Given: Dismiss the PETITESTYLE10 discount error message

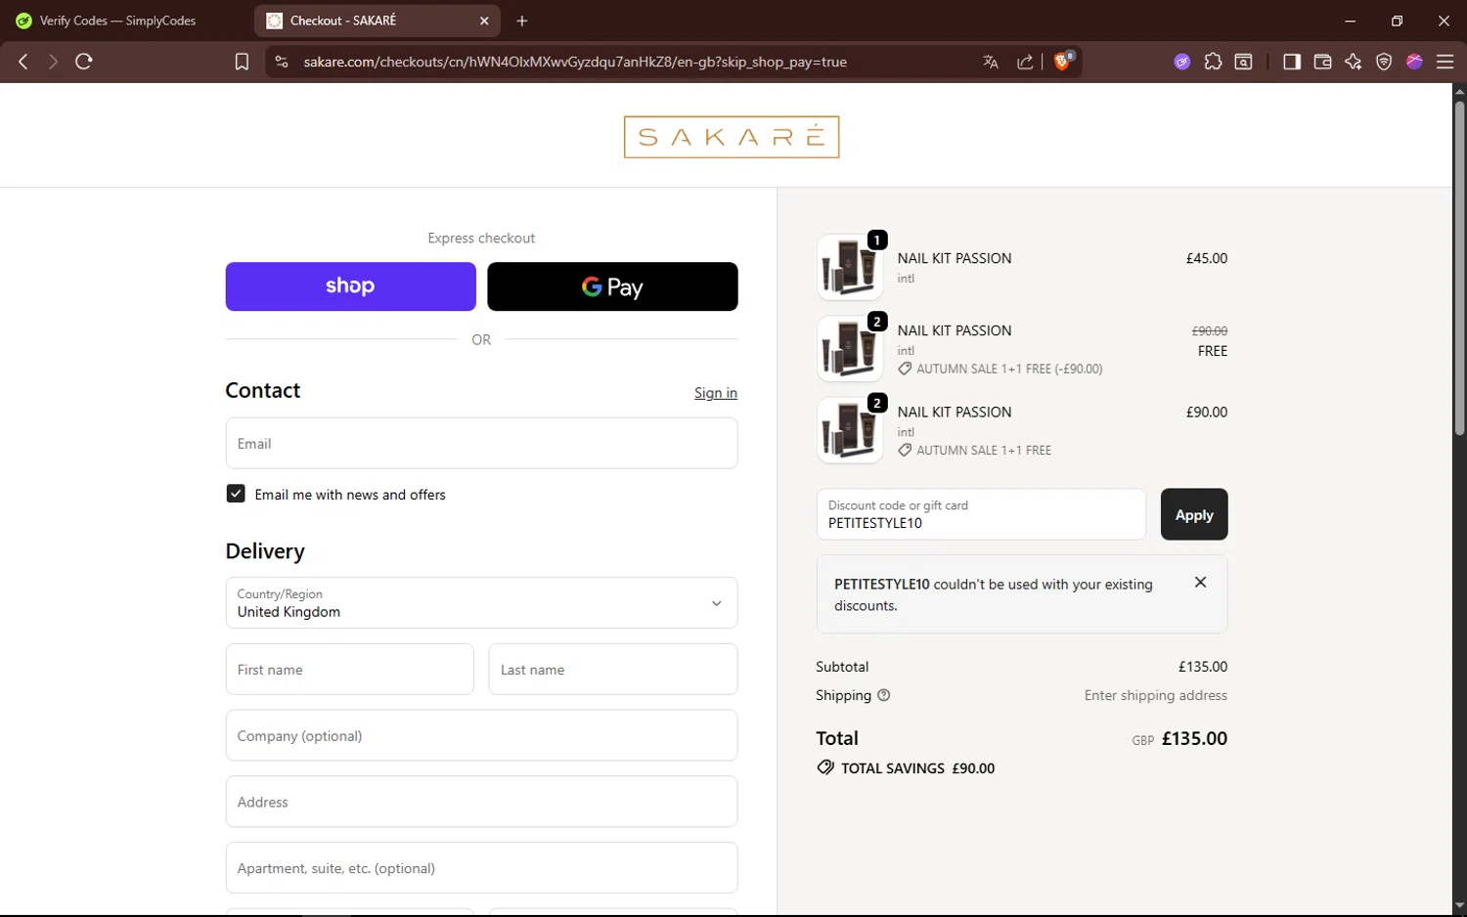Looking at the screenshot, I should 1200,582.
